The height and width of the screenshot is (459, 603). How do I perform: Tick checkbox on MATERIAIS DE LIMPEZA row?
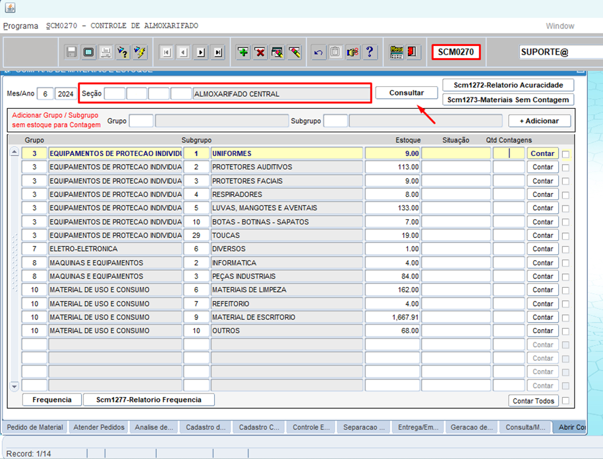(565, 290)
